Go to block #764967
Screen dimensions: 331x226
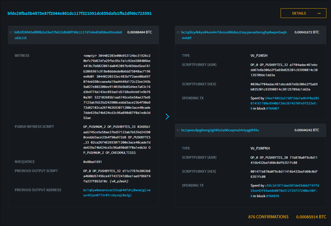[272, 108]
